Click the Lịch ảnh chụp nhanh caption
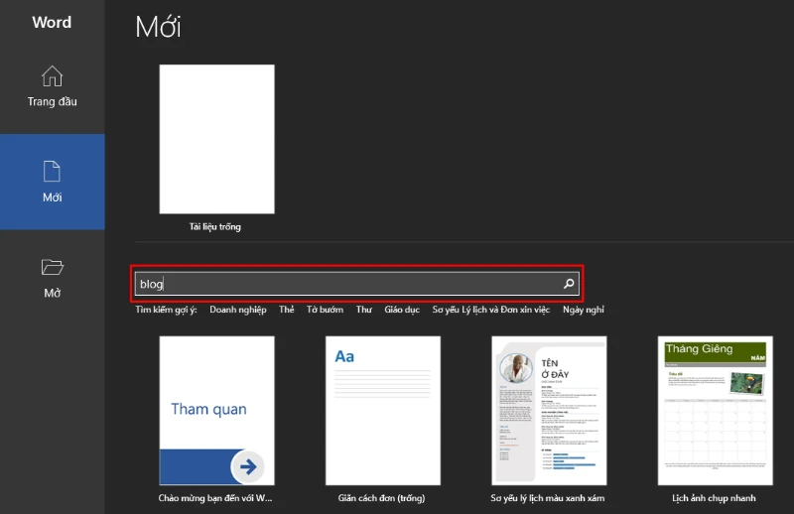Screen dimensions: 794x514 coord(714,498)
